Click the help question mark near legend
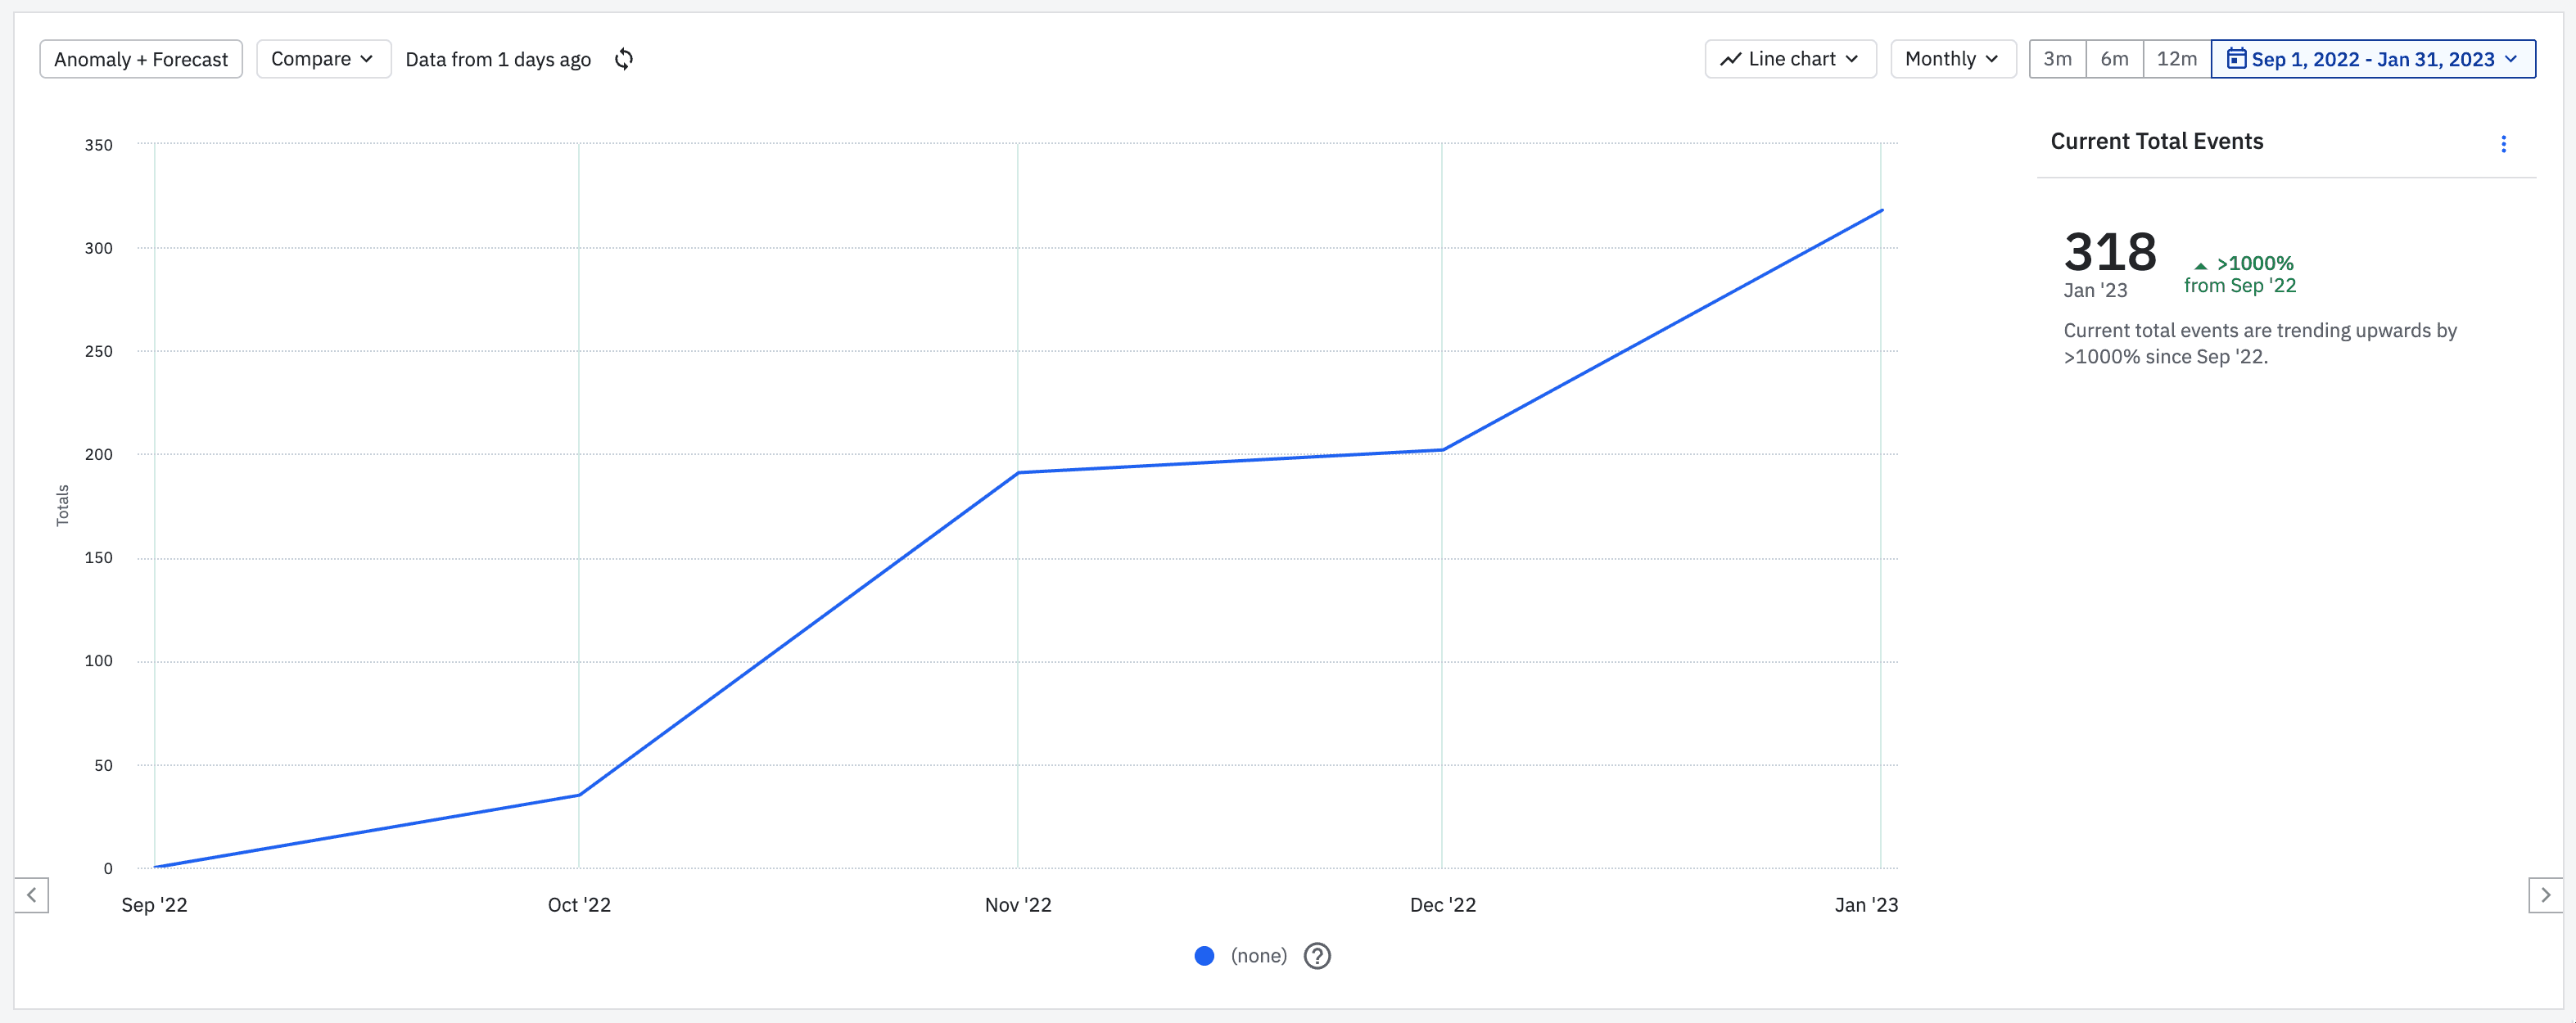This screenshot has width=2576, height=1023. [1317, 956]
